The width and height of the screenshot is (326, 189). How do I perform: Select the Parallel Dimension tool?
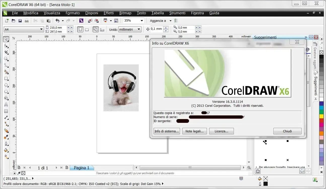tap(6, 118)
